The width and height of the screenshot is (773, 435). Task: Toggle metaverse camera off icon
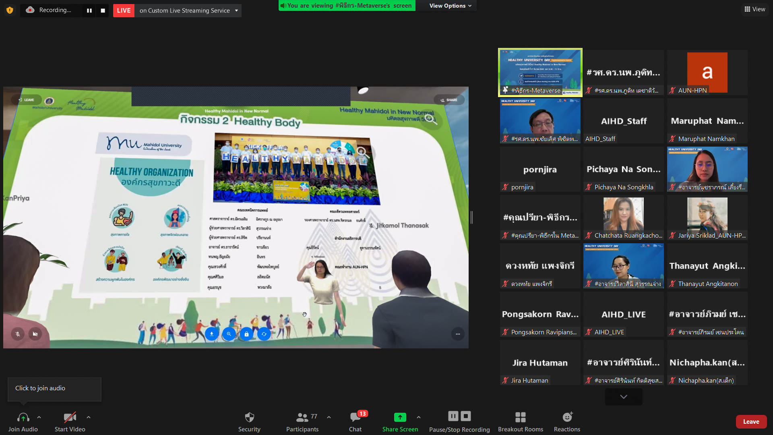[x=35, y=334]
